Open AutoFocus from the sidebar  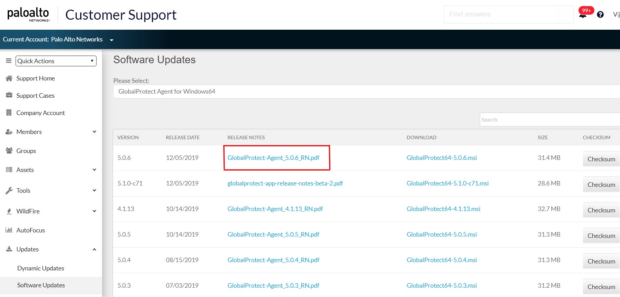[x=30, y=230]
